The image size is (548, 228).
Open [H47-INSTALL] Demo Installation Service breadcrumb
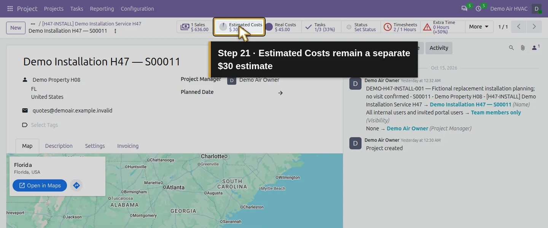pos(92,24)
